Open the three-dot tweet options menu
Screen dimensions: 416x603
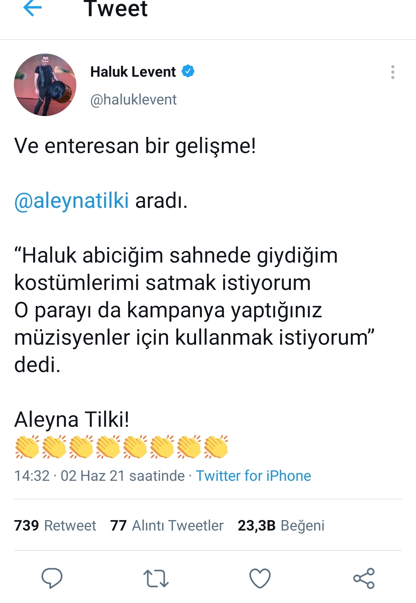pos(393,72)
